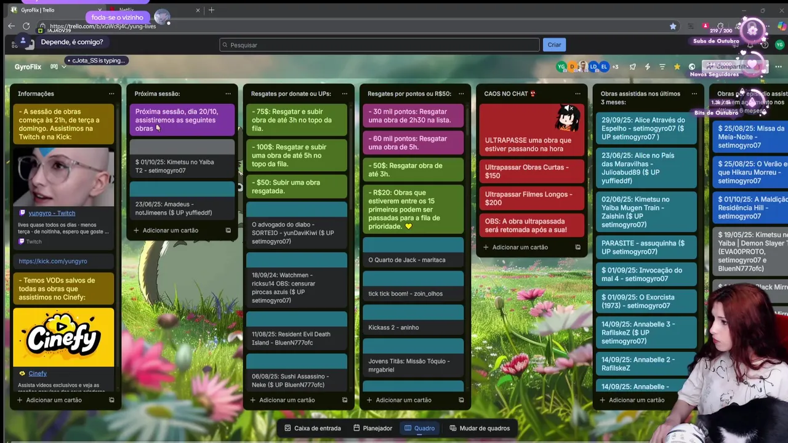This screenshot has width=788, height=443.
Task: Open the Trello app switcher grid icon
Action: click(x=14, y=44)
